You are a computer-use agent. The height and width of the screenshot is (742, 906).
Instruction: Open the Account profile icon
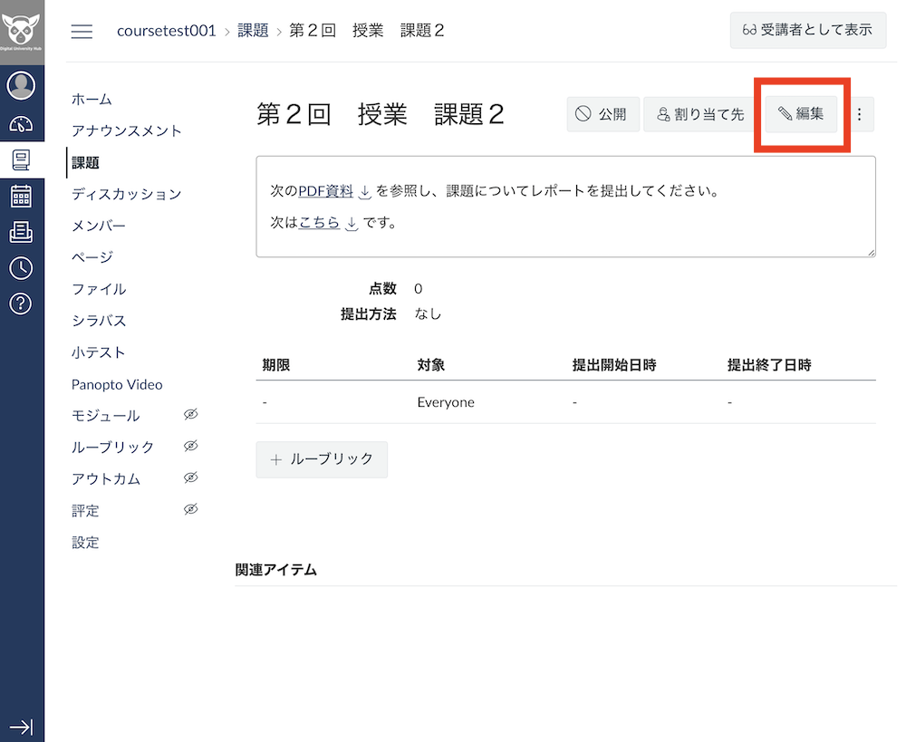(x=21, y=85)
